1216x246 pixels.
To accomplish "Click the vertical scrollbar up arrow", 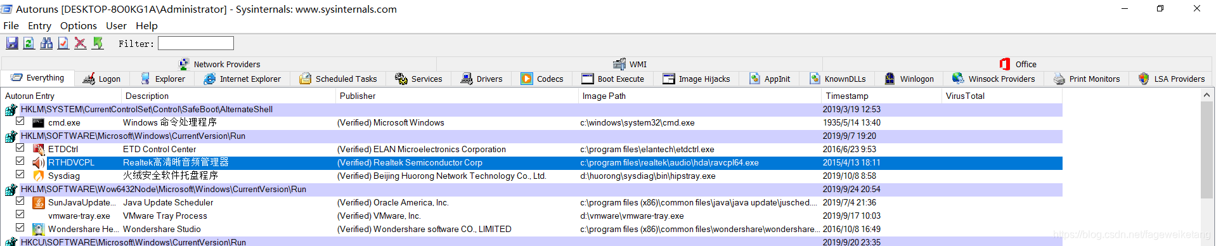I will pyautogui.click(x=1206, y=95).
